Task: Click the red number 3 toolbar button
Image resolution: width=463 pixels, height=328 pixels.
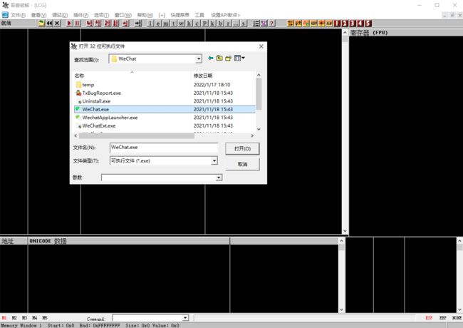Action: (x=353, y=24)
